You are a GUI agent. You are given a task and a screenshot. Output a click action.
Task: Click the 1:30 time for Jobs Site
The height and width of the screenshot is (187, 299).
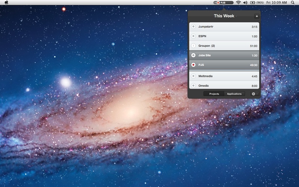click(x=255, y=55)
